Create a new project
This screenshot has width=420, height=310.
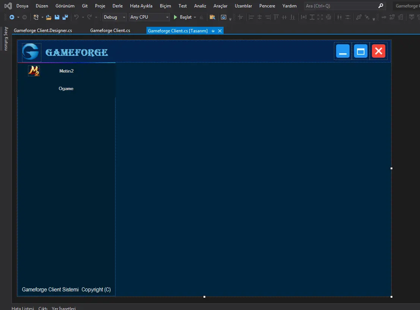(x=36, y=17)
